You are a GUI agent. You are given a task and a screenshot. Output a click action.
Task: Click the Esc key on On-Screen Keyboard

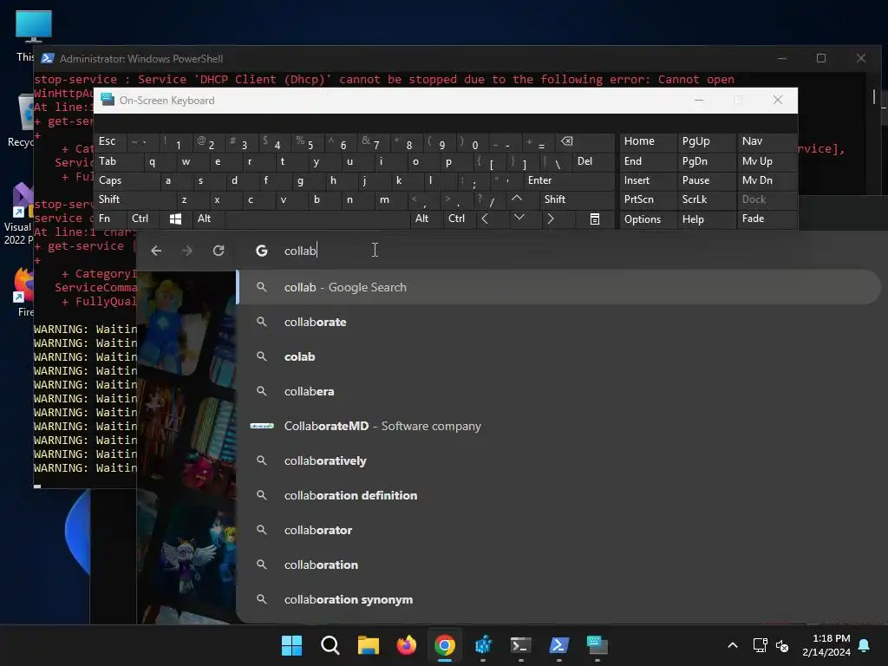point(110,141)
